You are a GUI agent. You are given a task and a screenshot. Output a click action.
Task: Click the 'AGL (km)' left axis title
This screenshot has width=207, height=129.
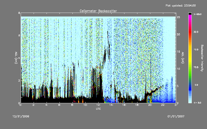pyautogui.click(x=16, y=58)
